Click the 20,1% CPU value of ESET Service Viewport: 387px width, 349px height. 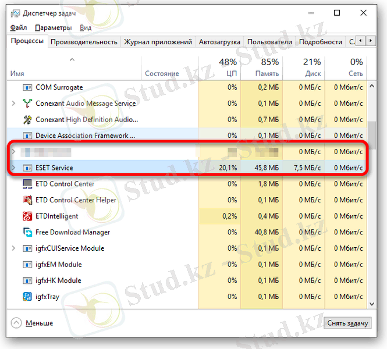pos(228,168)
